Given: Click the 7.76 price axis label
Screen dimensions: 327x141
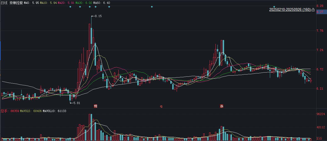Looking at the screenshot, I should [320, 31].
